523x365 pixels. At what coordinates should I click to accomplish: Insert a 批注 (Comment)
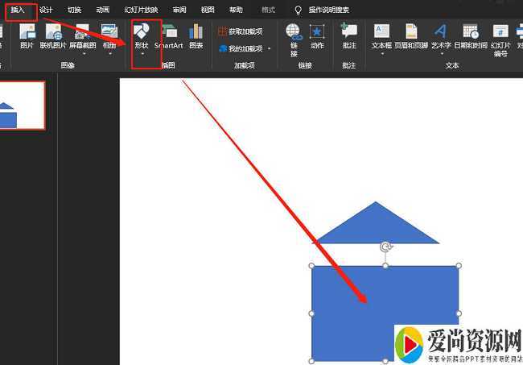[x=348, y=37]
